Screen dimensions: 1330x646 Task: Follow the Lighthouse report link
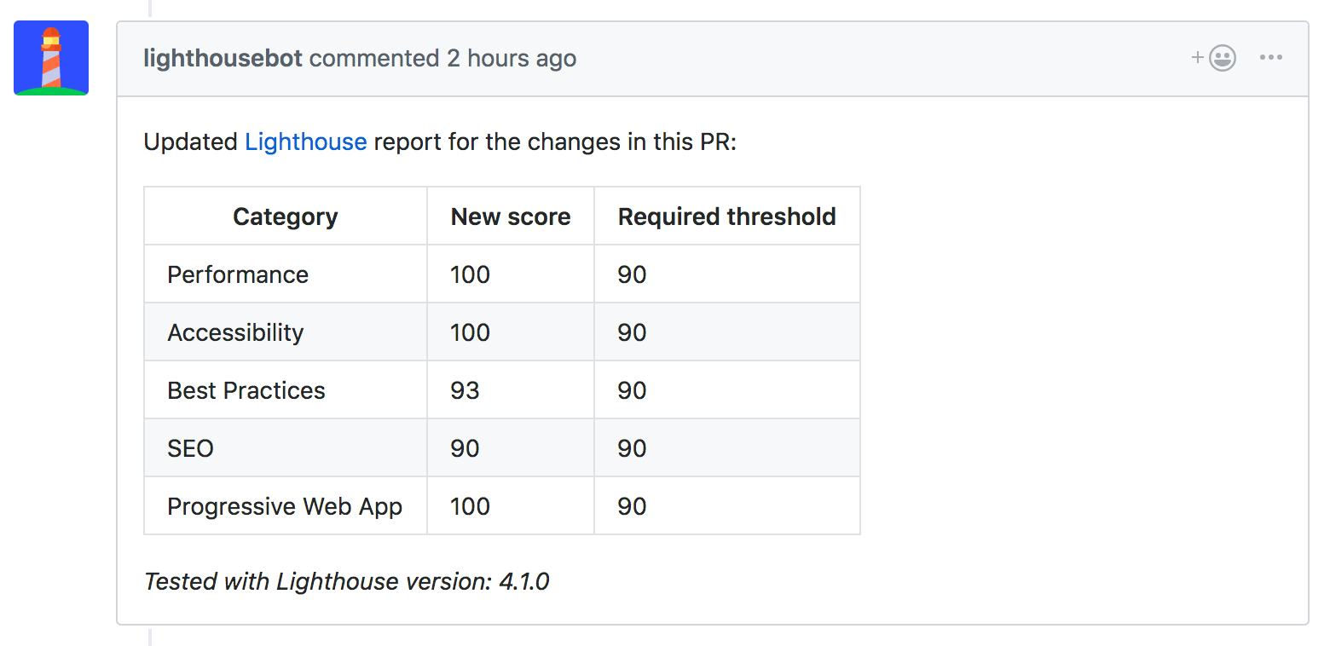[x=306, y=141]
